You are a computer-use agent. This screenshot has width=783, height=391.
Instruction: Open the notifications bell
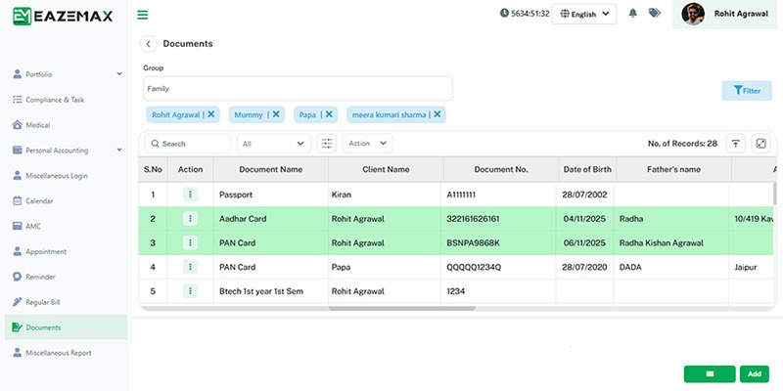pos(632,14)
